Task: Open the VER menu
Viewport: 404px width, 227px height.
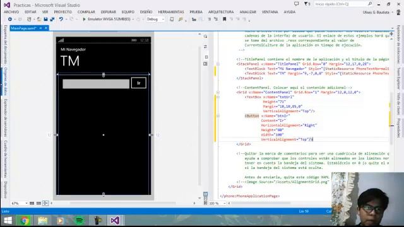Action: [x=45, y=12]
